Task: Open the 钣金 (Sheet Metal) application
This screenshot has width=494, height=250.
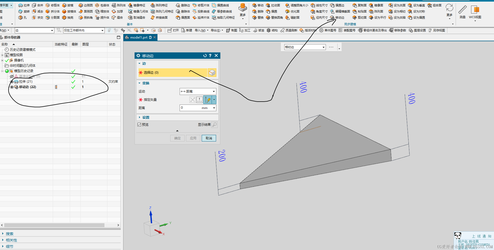Action: 258,30
